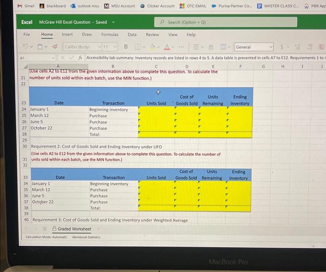Select column G header
This screenshot has height=272, width=326.
pyautogui.click(x=263, y=67)
